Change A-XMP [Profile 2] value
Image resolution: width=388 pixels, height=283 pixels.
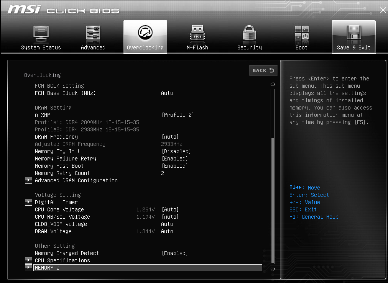[x=178, y=115]
